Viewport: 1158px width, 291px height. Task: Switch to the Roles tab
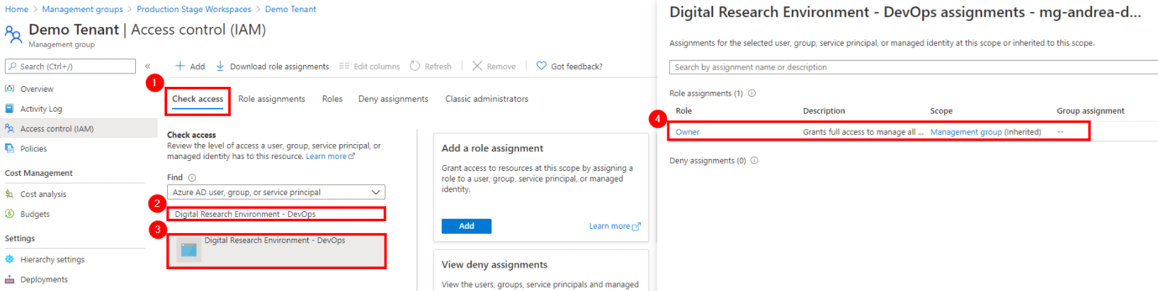[x=332, y=99]
